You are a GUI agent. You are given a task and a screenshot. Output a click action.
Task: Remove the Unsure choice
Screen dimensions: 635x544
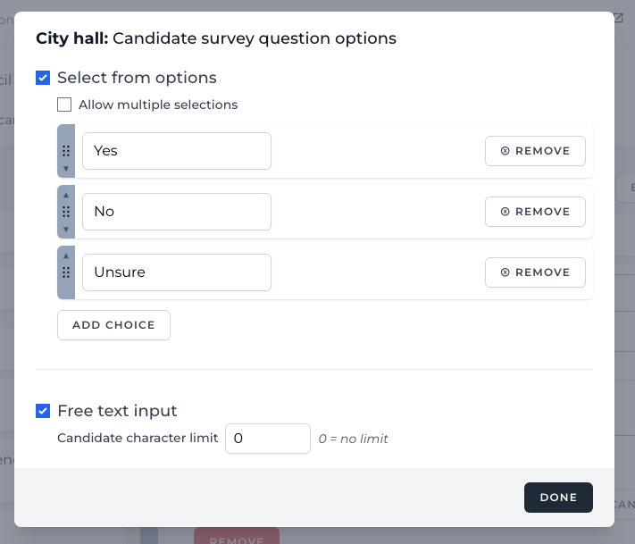tap(535, 272)
